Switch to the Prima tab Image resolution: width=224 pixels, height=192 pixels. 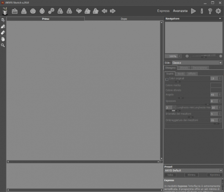(46, 19)
